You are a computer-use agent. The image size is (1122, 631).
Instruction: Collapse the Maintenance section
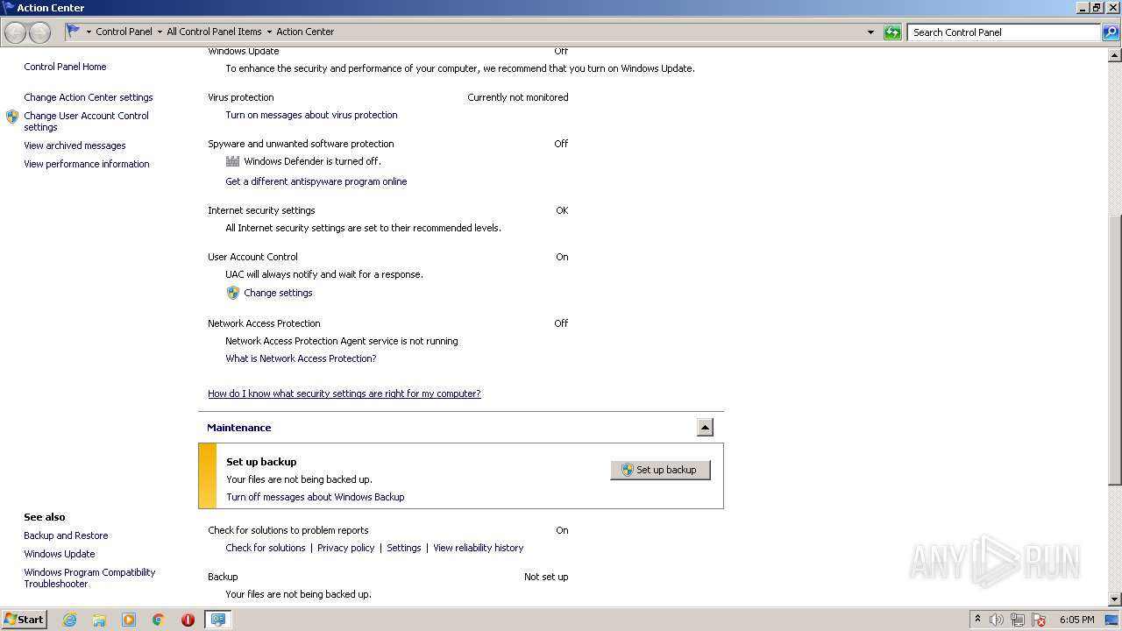pyautogui.click(x=705, y=428)
